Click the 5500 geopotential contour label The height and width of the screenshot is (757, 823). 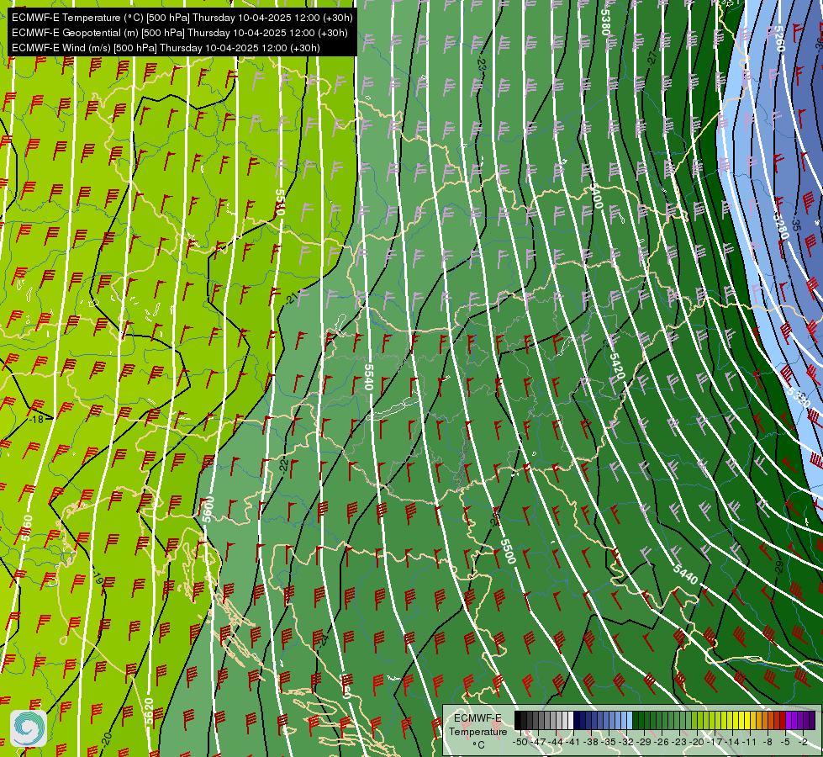point(508,551)
